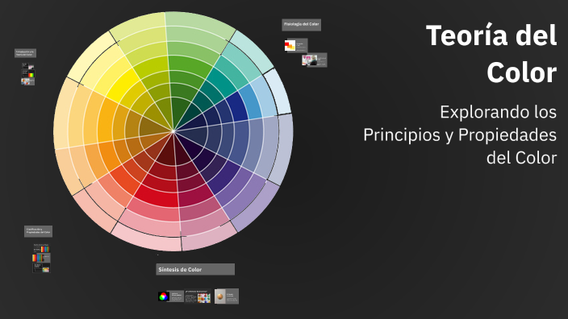Open the slide thumbnail showing a person
Screen dimensions: 568x319
315,60
